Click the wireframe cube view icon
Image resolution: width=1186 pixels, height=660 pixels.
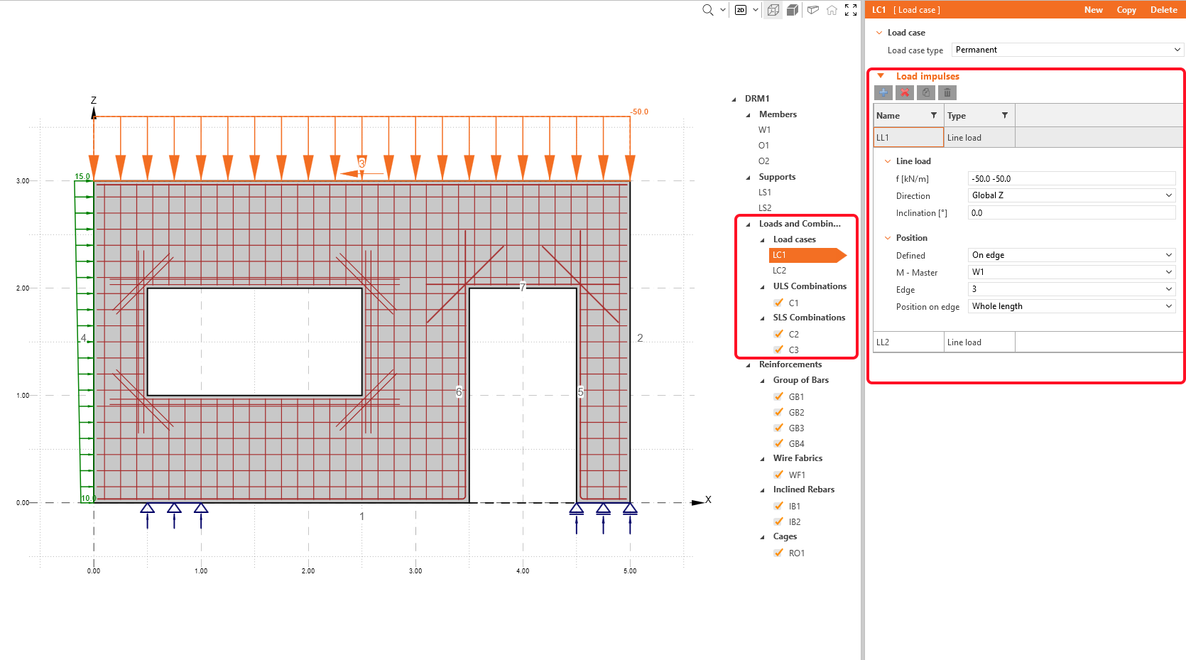[x=773, y=10]
